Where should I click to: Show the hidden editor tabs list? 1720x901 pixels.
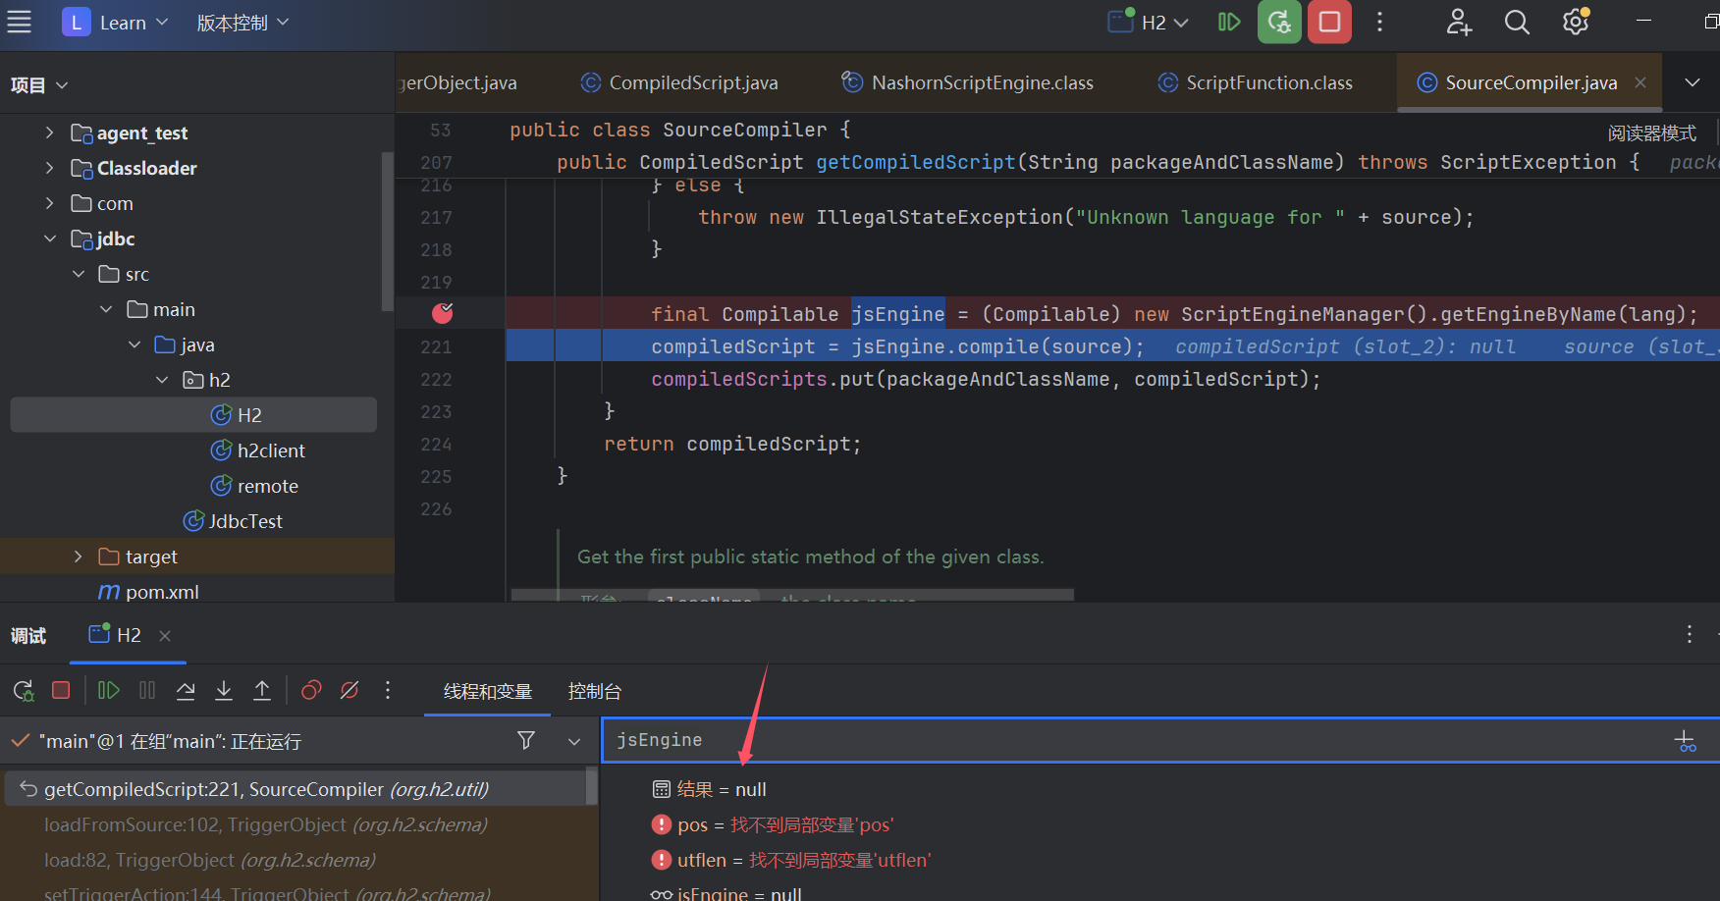(1693, 82)
